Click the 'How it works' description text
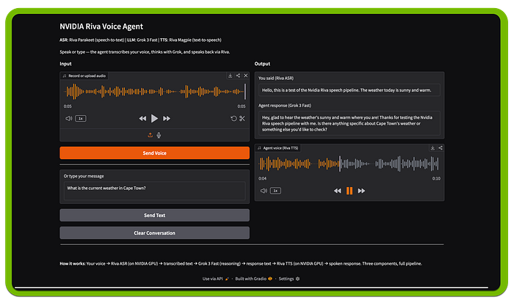The height and width of the screenshot is (308, 514). coord(241,263)
